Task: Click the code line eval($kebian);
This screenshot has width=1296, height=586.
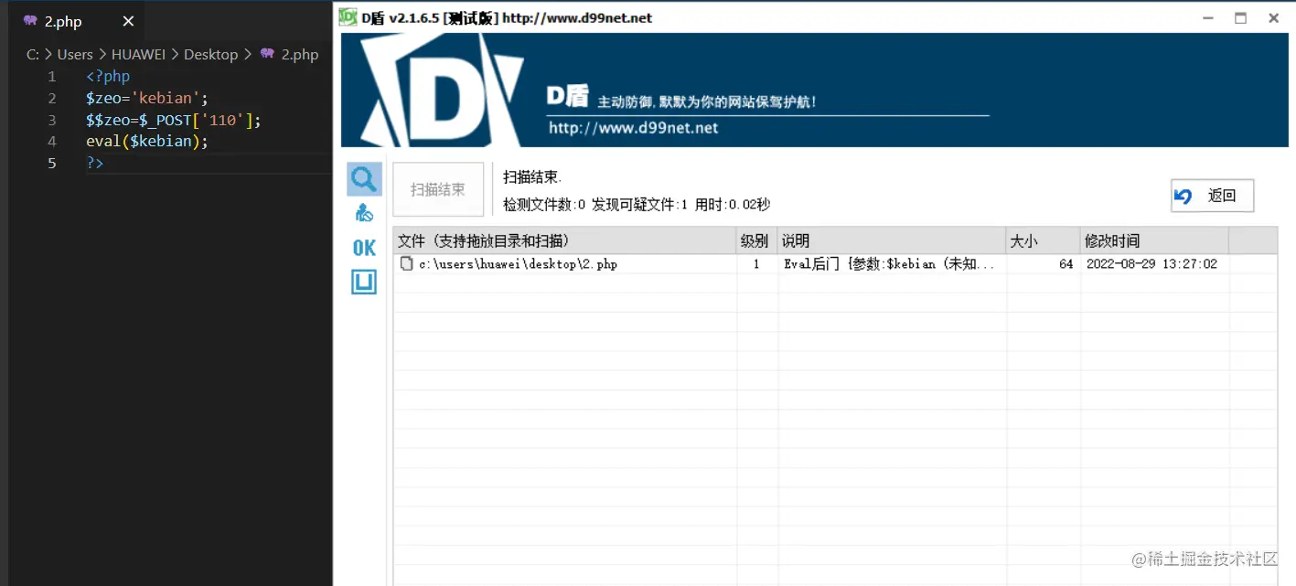Action: [147, 141]
